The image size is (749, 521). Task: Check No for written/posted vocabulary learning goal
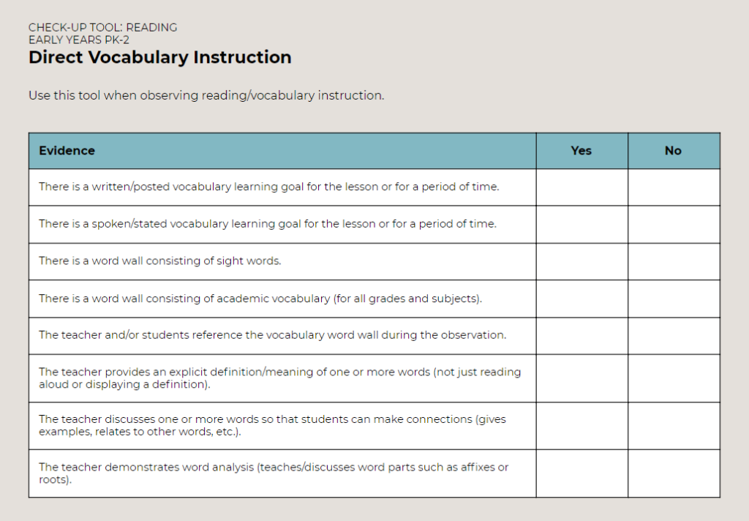[x=674, y=187]
